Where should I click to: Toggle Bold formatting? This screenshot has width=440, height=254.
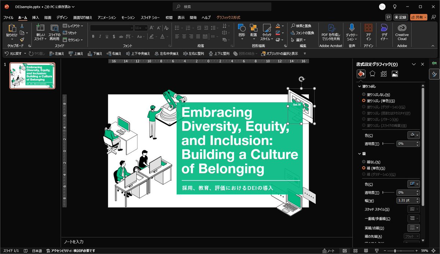[93, 36]
